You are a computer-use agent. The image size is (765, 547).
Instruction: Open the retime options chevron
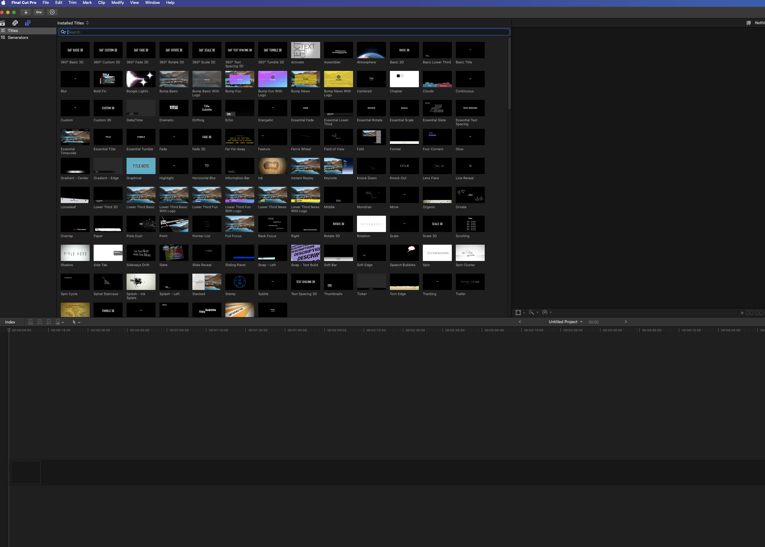(x=551, y=312)
